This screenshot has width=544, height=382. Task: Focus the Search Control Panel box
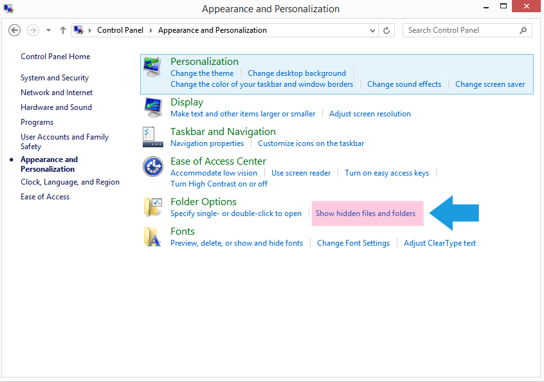[x=467, y=30]
